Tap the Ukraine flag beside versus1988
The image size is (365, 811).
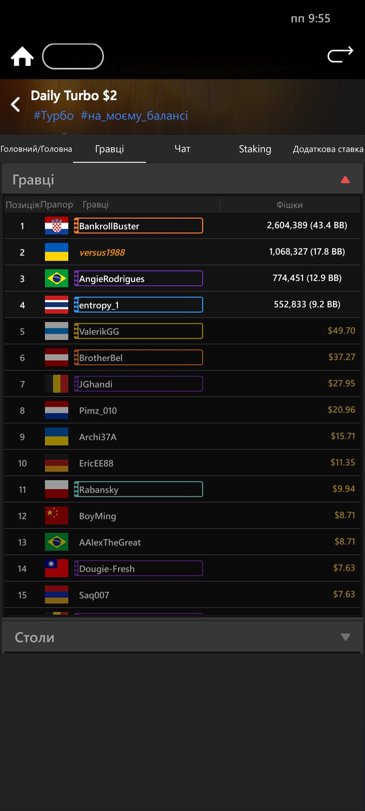(x=57, y=252)
